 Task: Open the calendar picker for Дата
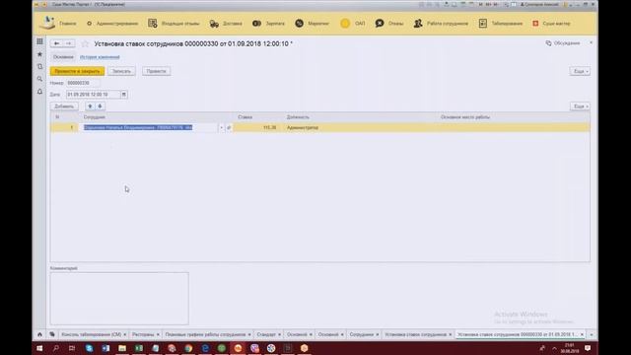click(x=124, y=95)
